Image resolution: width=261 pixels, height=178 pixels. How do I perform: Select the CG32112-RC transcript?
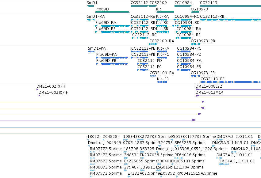pyautogui.click(x=140, y=38)
